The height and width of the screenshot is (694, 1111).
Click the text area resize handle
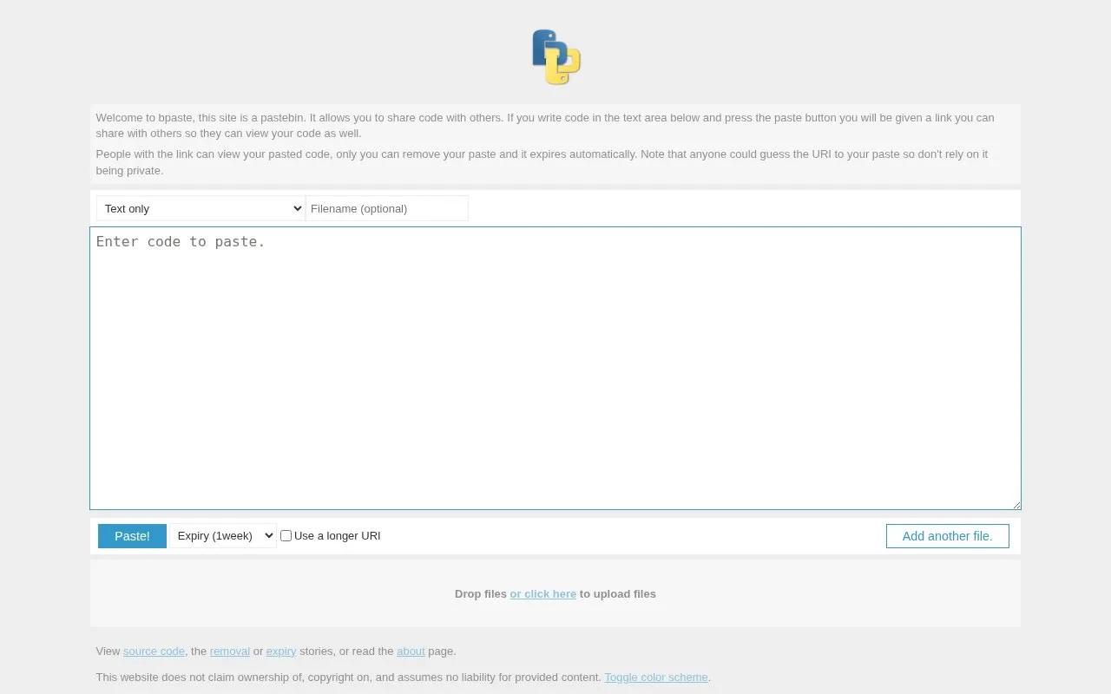[x=1016, y=504]
